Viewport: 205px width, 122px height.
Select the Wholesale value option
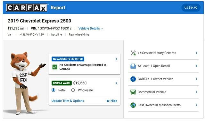click(73, 90)
